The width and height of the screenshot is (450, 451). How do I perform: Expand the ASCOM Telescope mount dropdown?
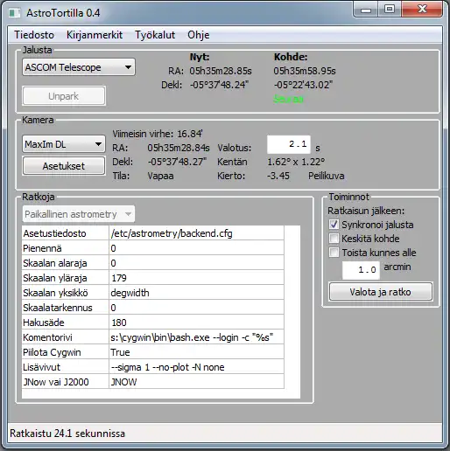tap(79, 67)
